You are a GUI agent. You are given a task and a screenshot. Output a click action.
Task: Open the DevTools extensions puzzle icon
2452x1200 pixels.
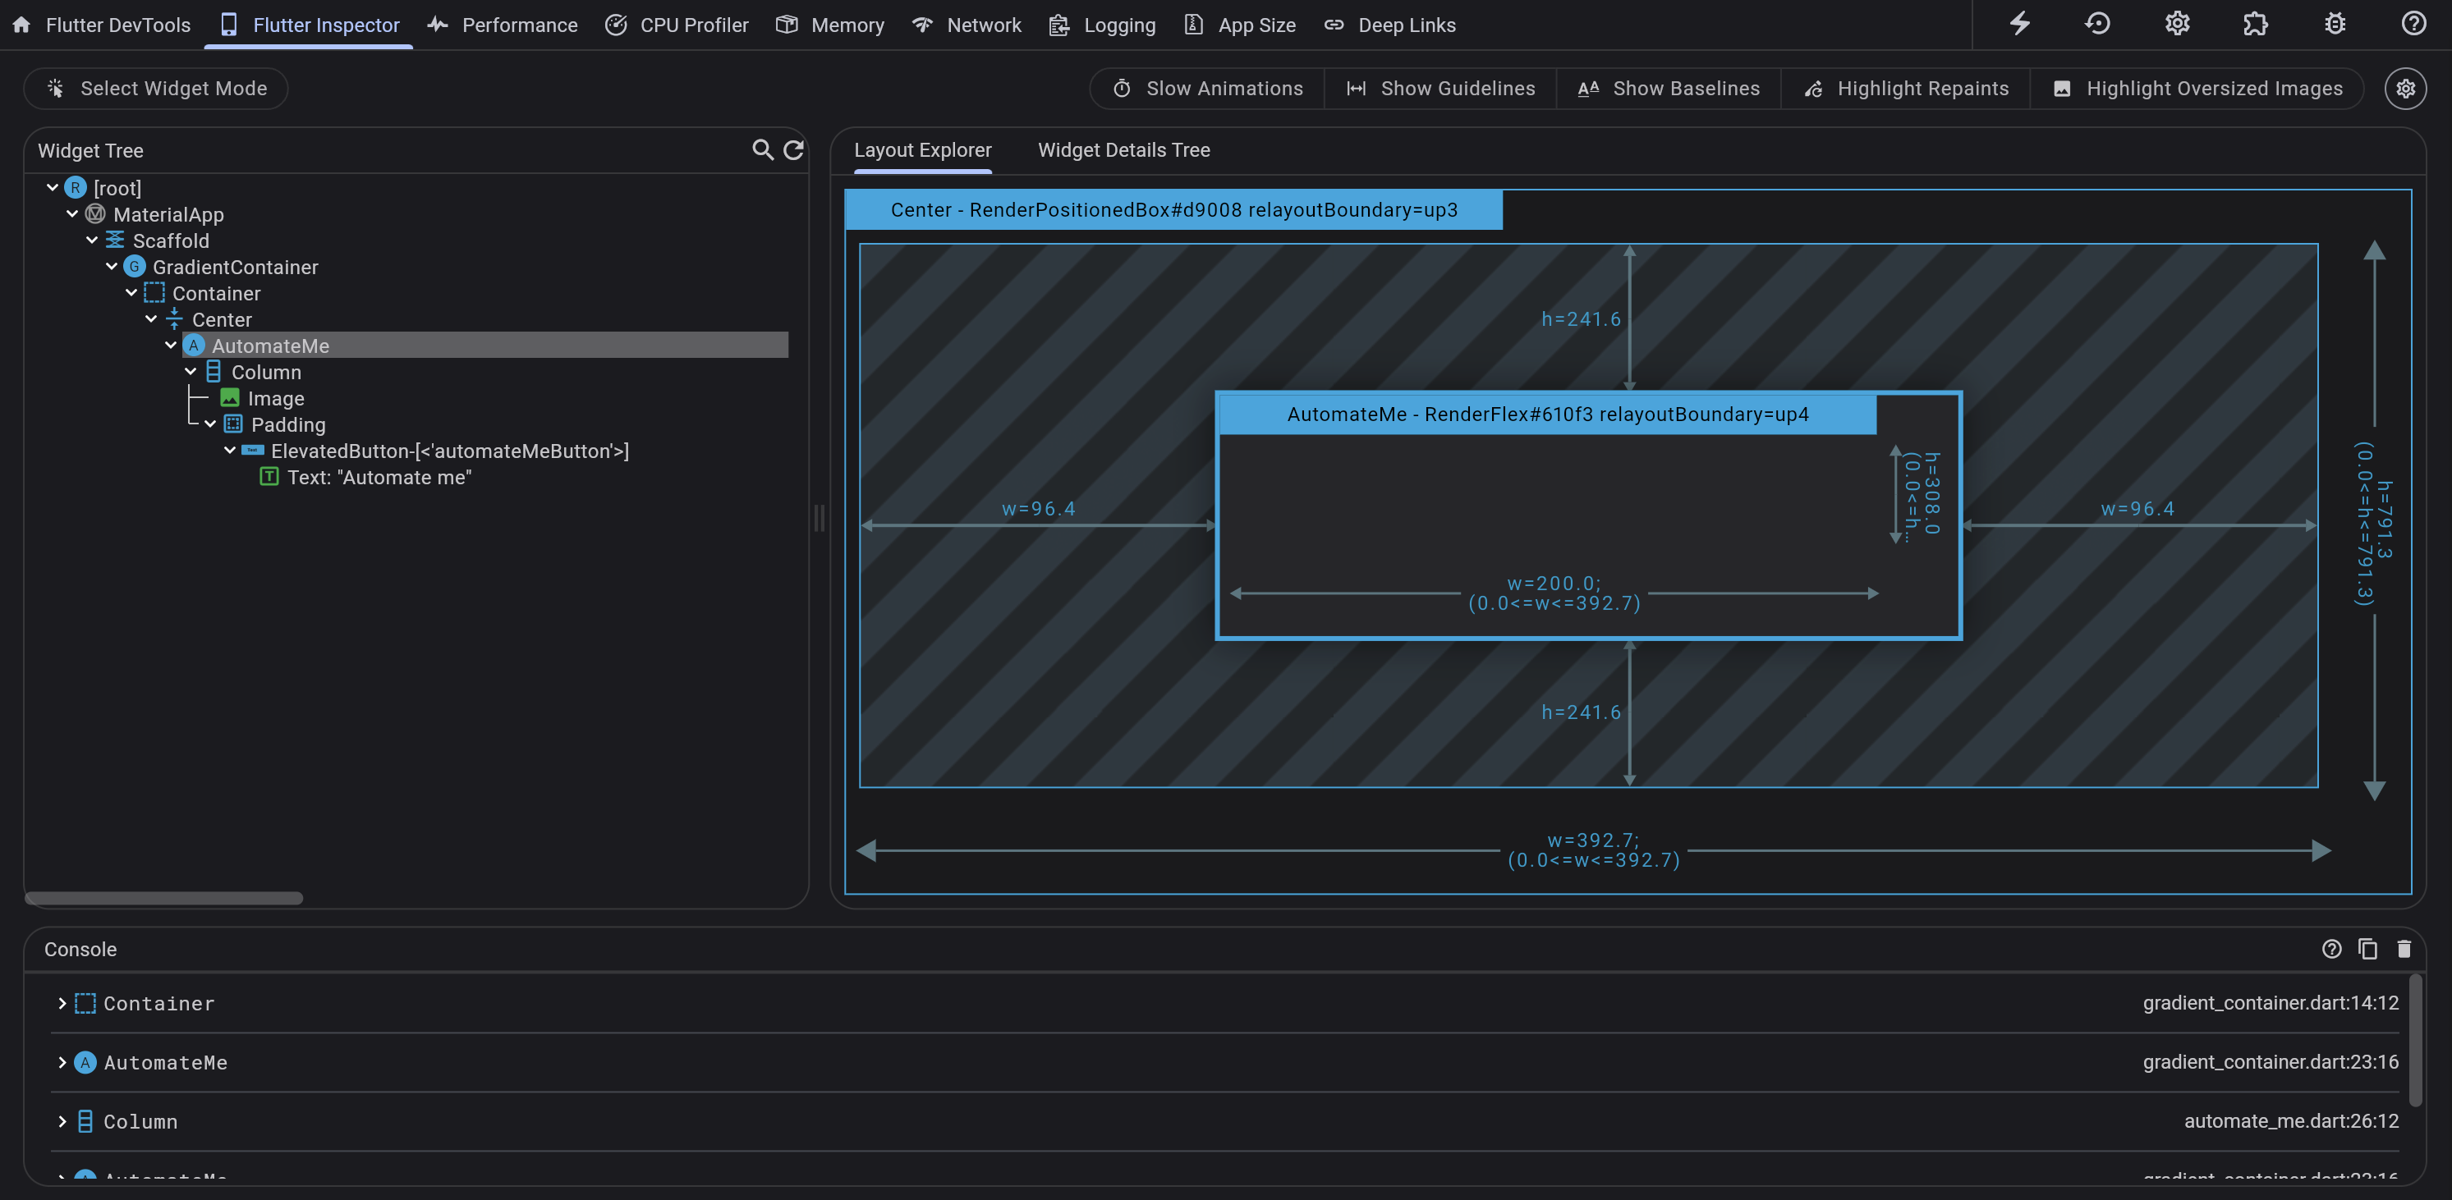click(x=2255, y=25)
